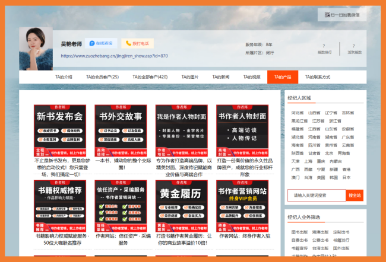Select the TA的视频 tab
386x262 pixels.
pos(252,77)
